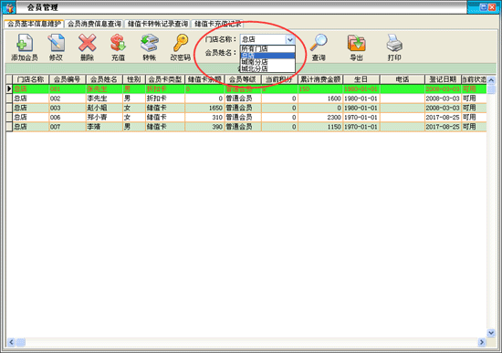Sort by 会员姓名 column header

[104, 79]
